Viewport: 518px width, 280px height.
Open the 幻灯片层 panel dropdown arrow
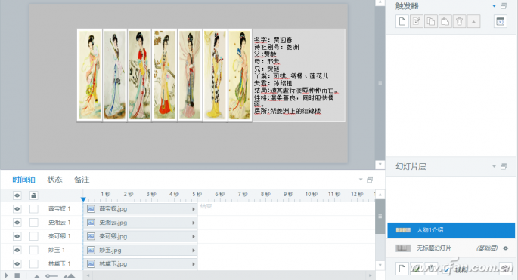495,166
